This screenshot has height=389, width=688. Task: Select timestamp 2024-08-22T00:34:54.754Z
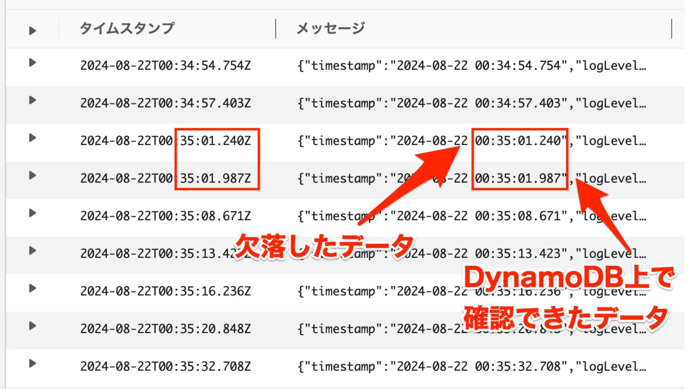(165, 65)
